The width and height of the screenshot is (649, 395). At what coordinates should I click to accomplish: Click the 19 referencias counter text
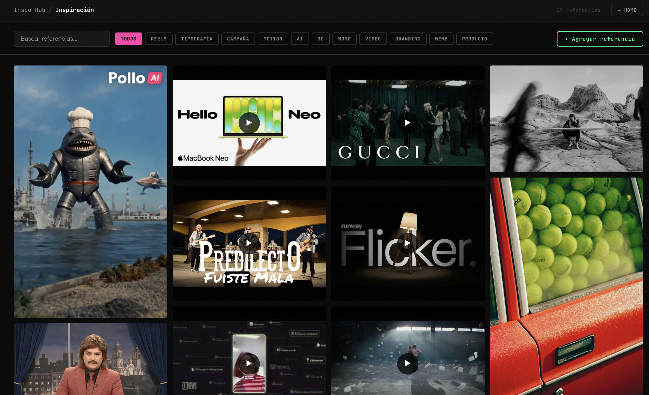coord(578,10)
